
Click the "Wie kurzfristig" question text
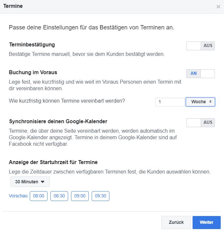pyautogui.click(x=67, y=101)
